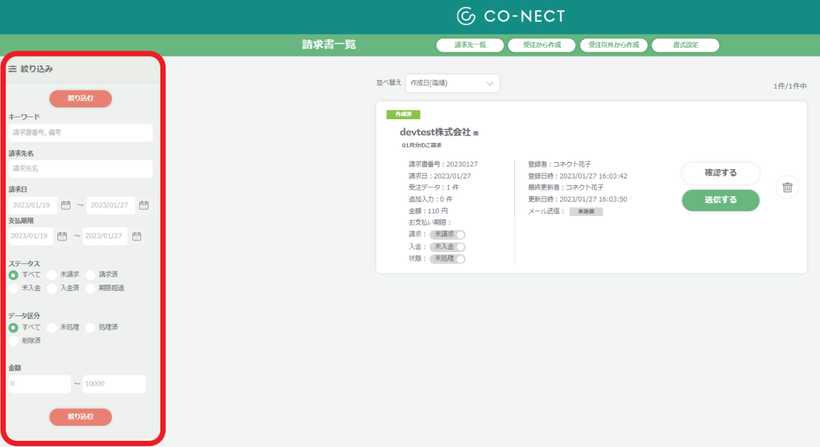Delete the devtest株式会社 invoice with trash icon

(787, 187)
